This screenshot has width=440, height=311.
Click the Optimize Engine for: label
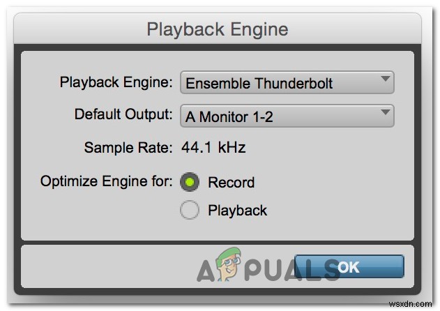[107, 182]
